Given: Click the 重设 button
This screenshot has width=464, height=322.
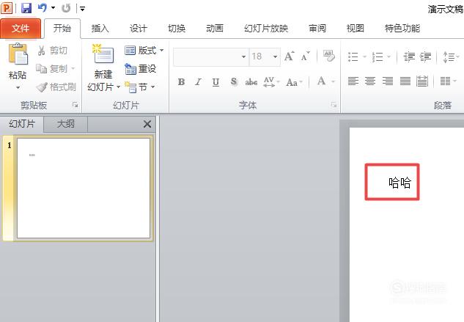Looking at the screenshot, I should [x=140, y=69].
